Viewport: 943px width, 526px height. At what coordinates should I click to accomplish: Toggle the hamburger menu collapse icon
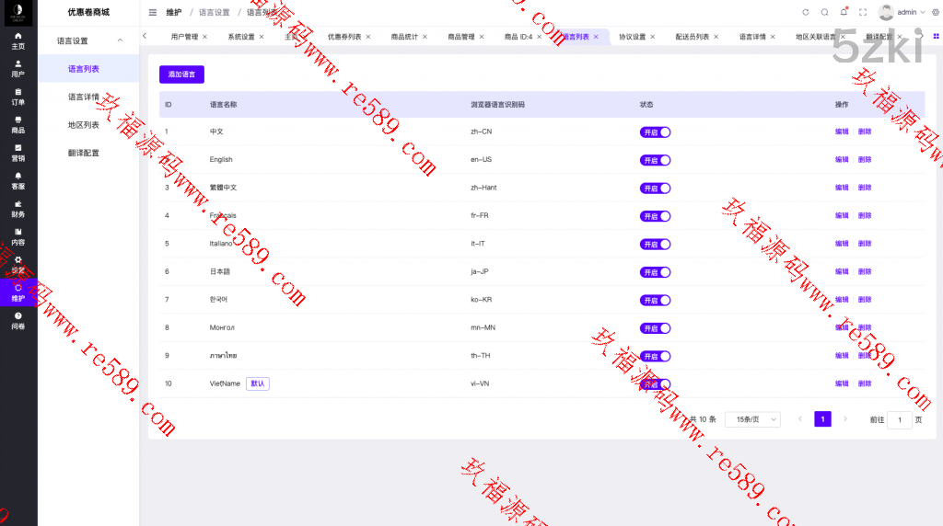point(153,12)
